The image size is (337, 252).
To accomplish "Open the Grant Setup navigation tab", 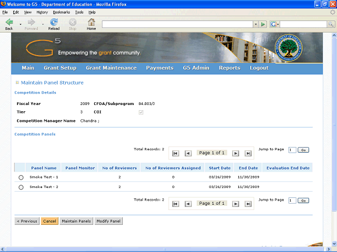I will click(x=60, y=68).
